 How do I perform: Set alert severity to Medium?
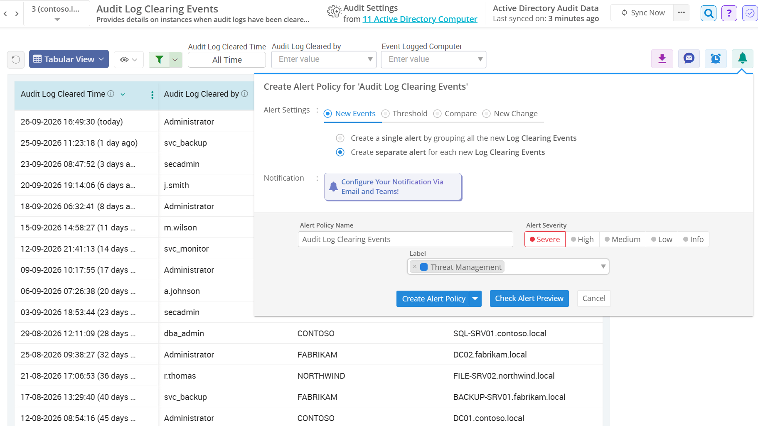(623, 240)
